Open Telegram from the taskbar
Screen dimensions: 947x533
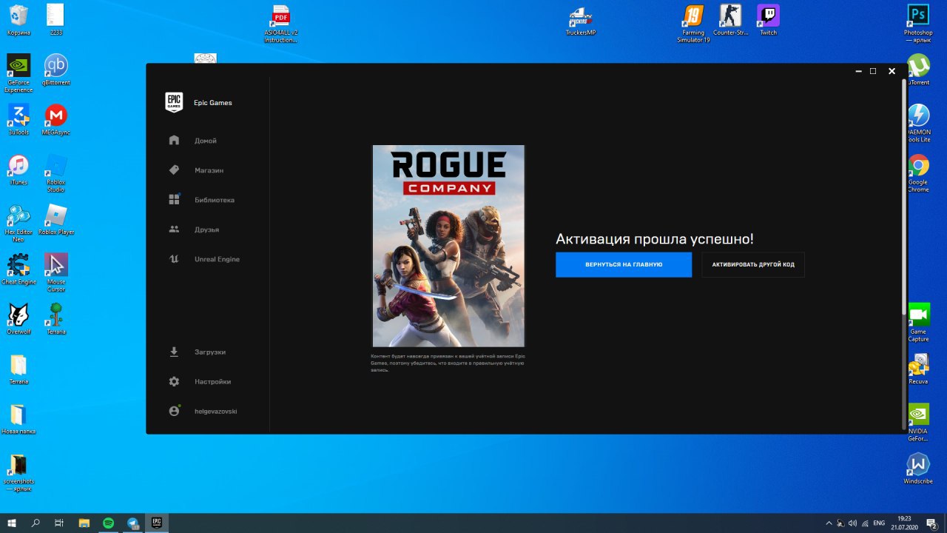pos(132,523)
